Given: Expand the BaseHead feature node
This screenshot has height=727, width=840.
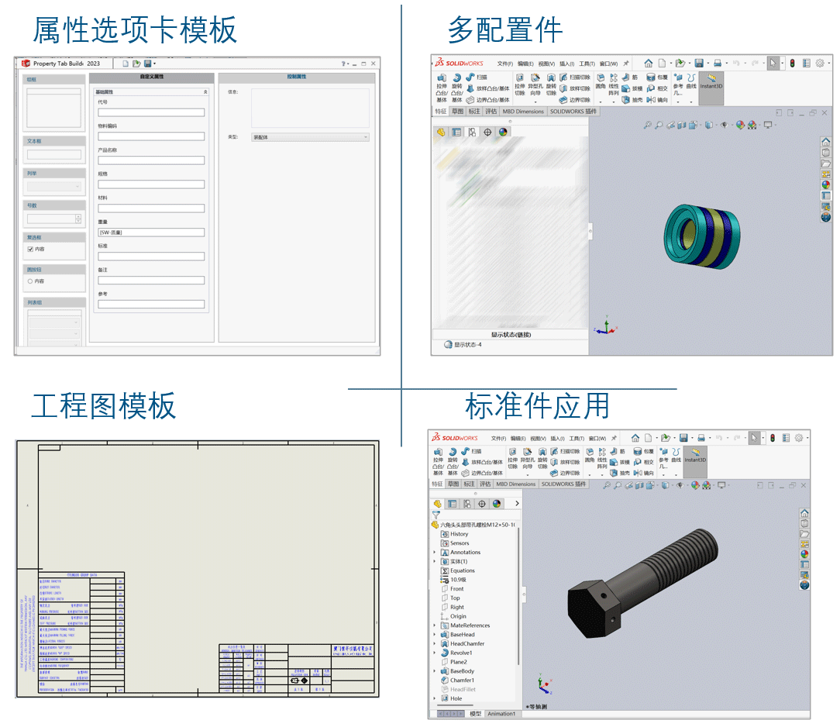Looking at the screenshot, I should [435, 634].
